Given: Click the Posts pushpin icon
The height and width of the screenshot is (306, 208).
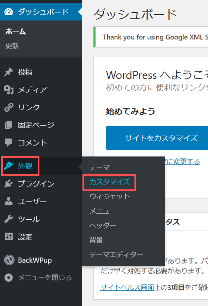Looking at the screenshot, I should pos(9,72).
